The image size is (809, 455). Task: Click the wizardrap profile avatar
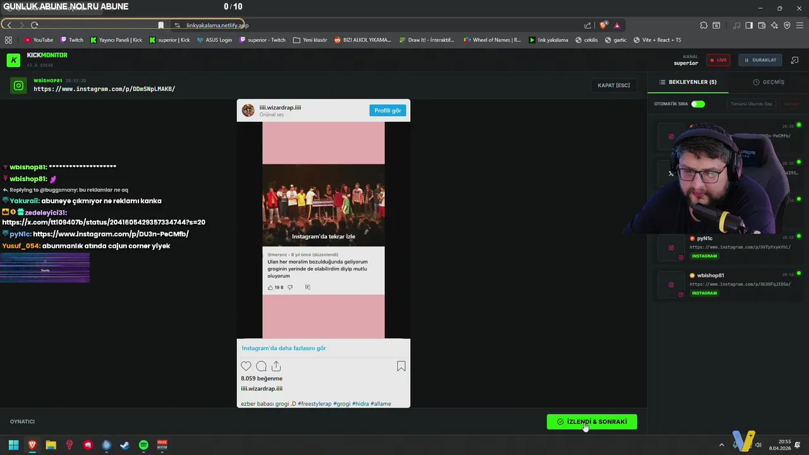click(248, 111)
